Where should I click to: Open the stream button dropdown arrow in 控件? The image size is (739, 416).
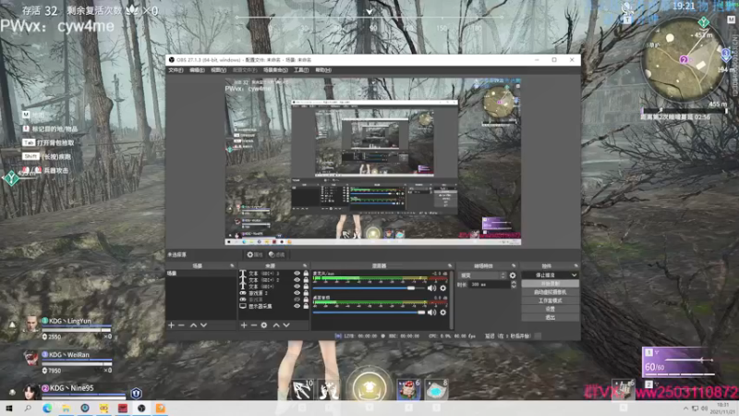coord(574,275)
